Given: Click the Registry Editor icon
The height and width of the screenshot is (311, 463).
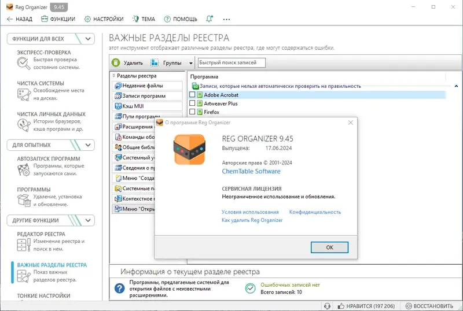Looking at the screenshot, I should click(x=23, y=245).
